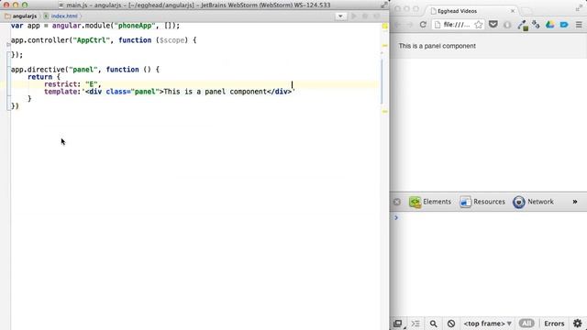Click the browser forward arrow
This screenshot has height=330, width=587.
pyautogui.click(x=410, y=25)
